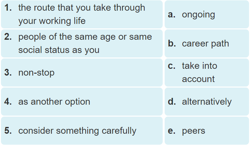
Task: Choose the 'take into account' answer
Action: pos(199,72)
